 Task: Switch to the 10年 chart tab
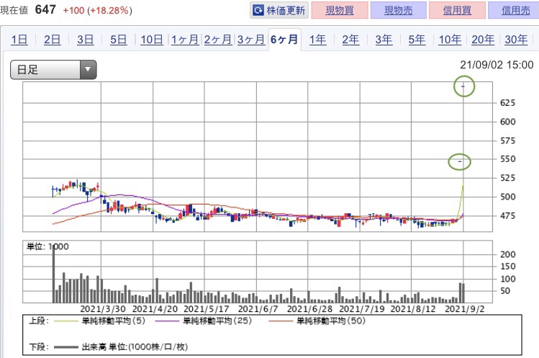coord(450,40)
